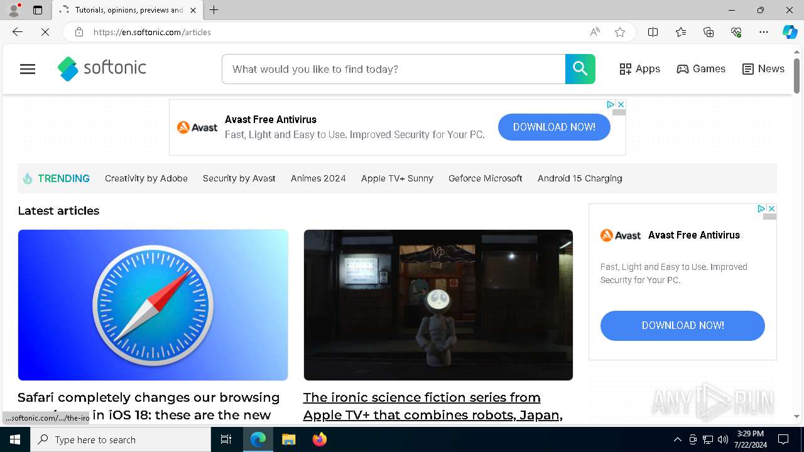Open tab actions menu
804x452 pixels.
coord(38,10)
